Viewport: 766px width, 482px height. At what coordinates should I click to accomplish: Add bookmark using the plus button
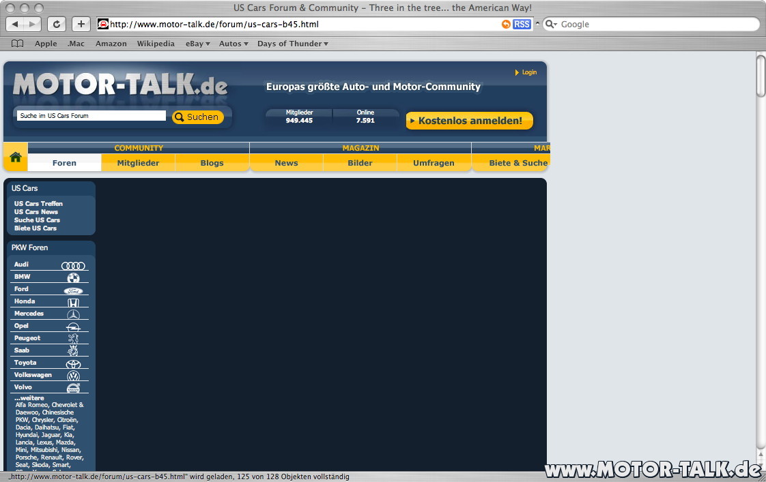pyautogui.click(x=81, y=24)
